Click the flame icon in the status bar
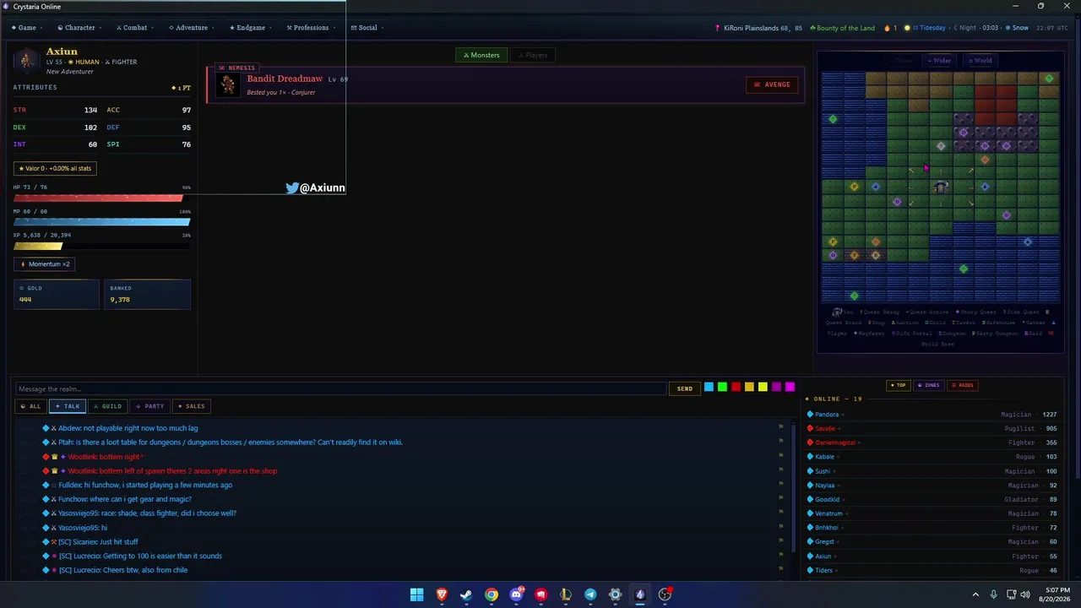 coord(888,28)
